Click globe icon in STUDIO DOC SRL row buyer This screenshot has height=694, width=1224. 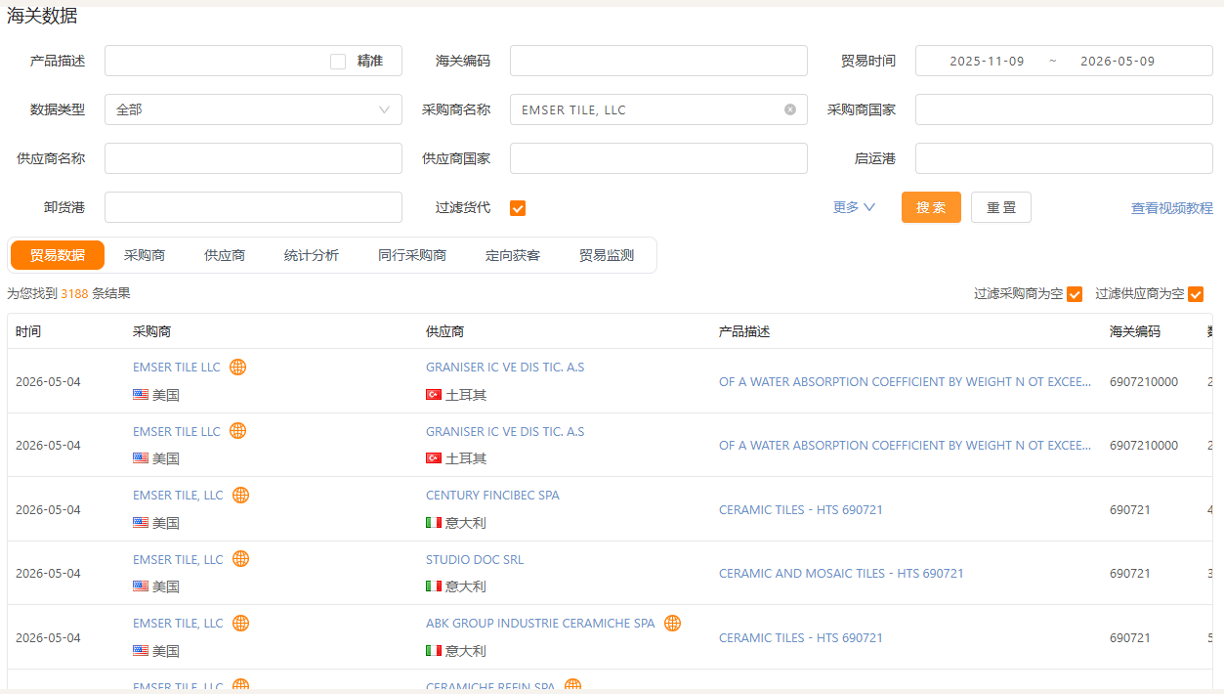click(240, 559)
